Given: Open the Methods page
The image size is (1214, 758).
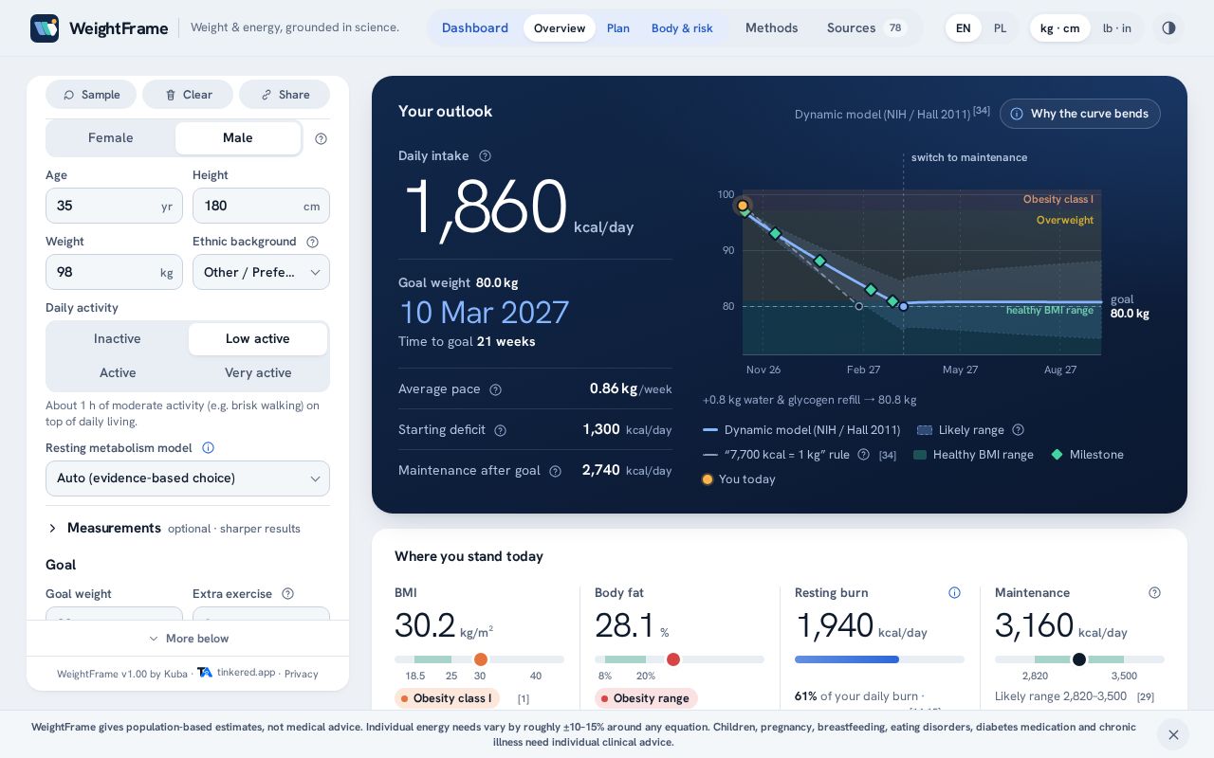Looking at the screenshot, I should pos(771,28).
